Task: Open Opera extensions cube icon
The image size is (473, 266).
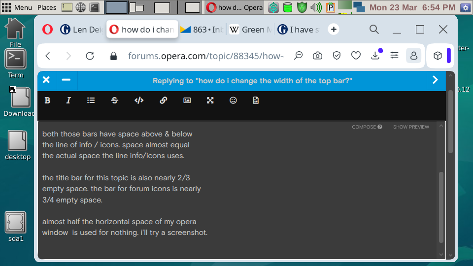Action: [x=438, y=56]
